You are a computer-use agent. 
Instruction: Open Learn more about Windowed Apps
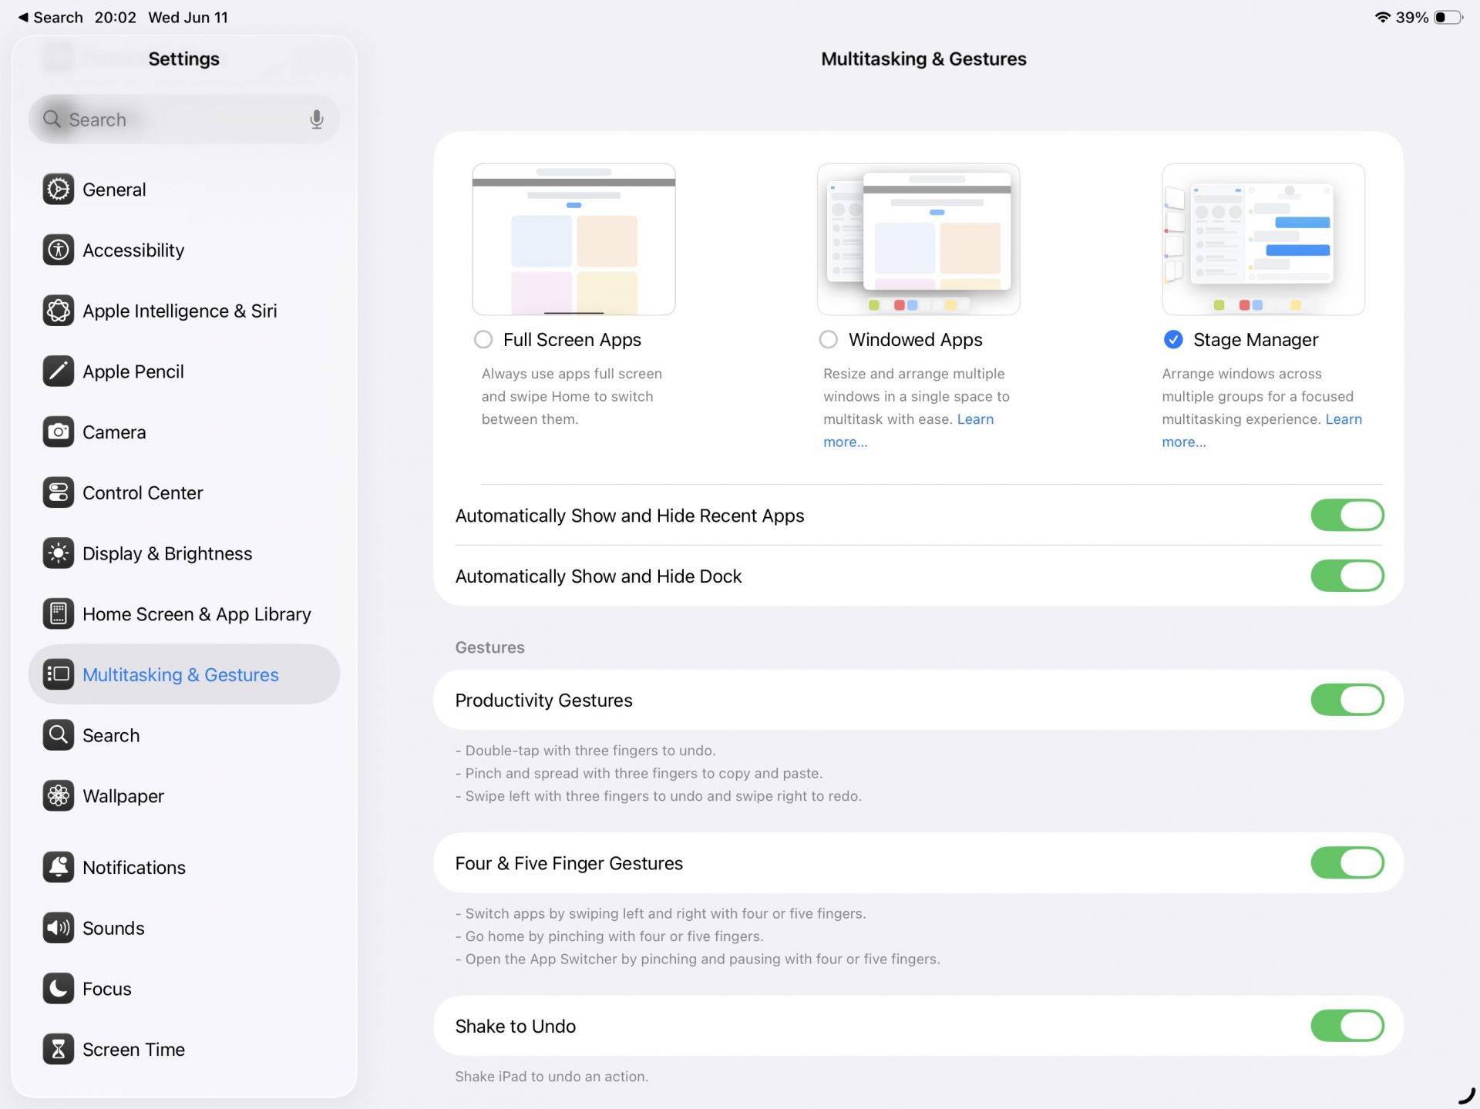pyautogui.click(x=845, y=442)
